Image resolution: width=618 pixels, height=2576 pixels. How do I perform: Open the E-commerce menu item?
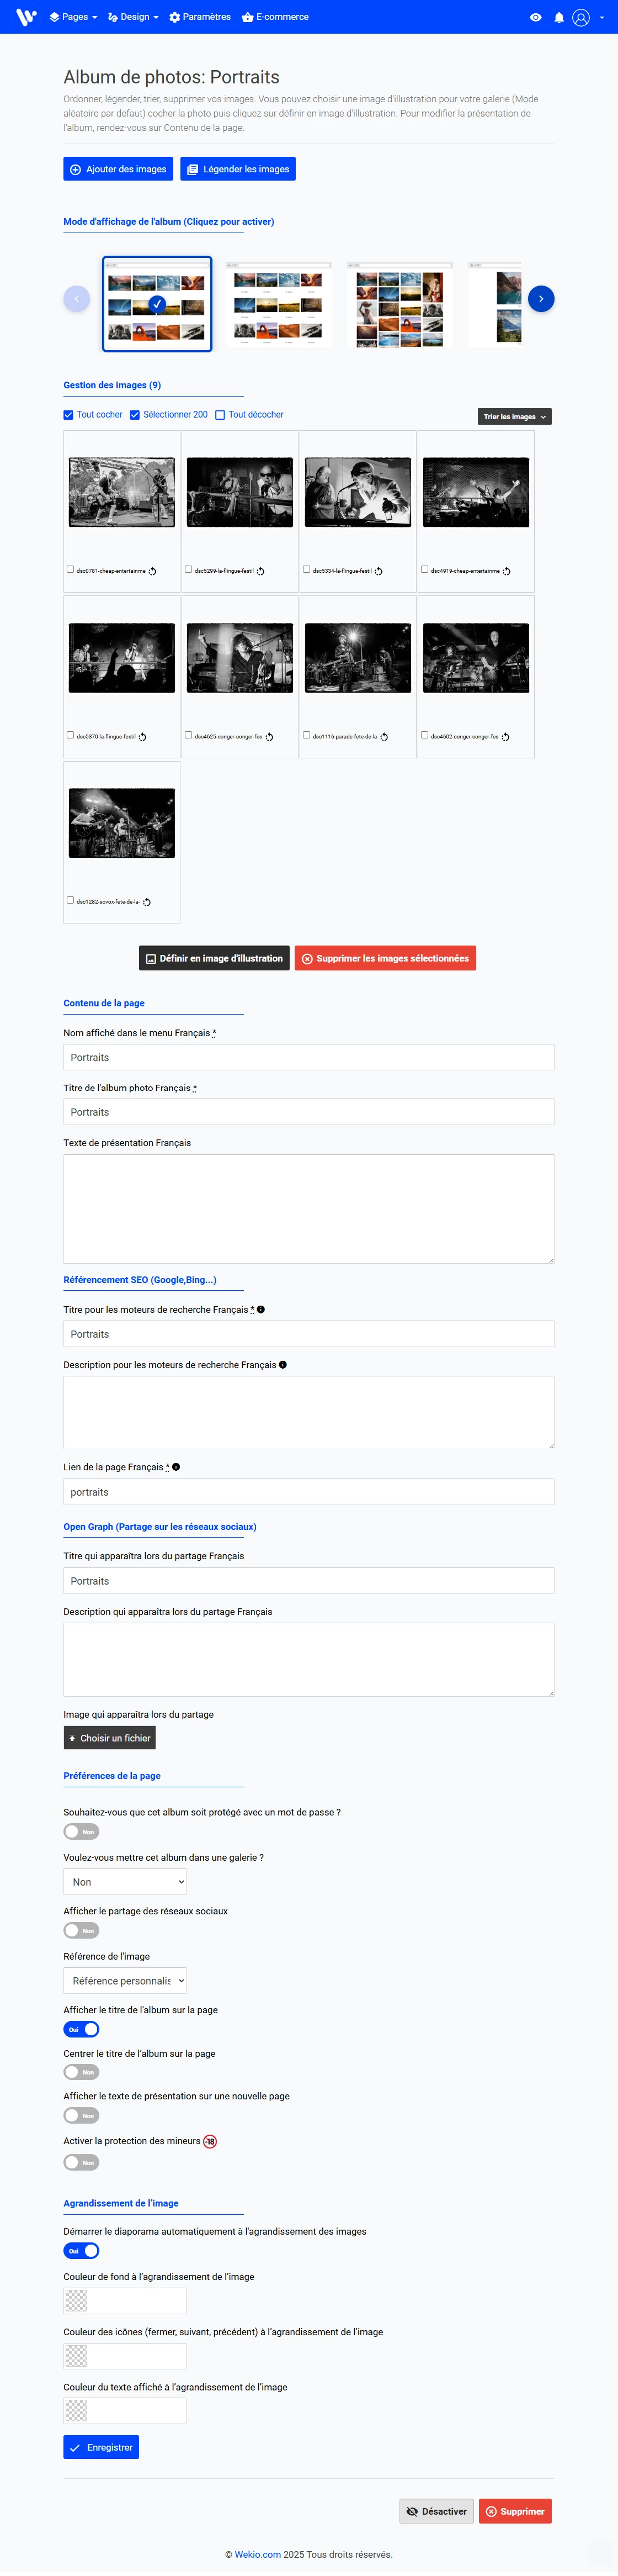point(275,17)
